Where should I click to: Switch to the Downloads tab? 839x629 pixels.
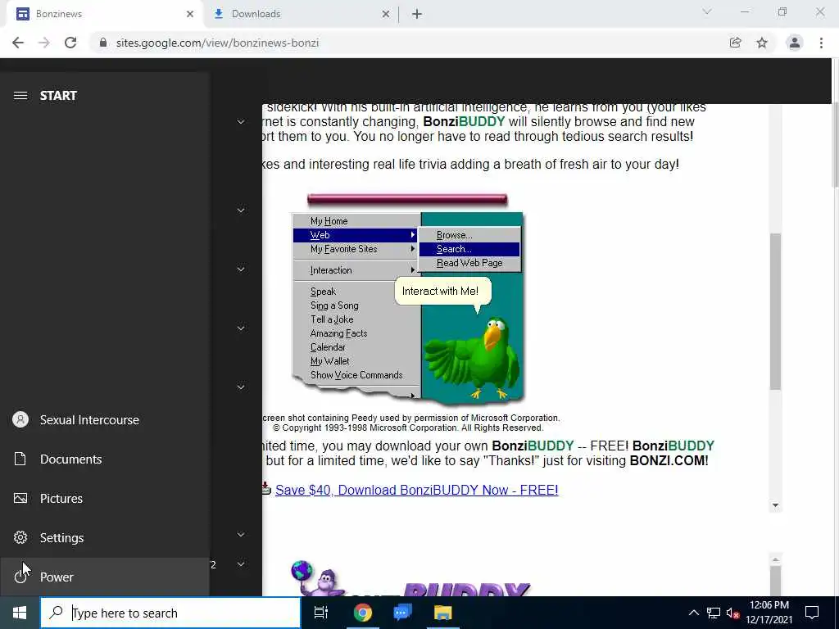tap(302, 14)
